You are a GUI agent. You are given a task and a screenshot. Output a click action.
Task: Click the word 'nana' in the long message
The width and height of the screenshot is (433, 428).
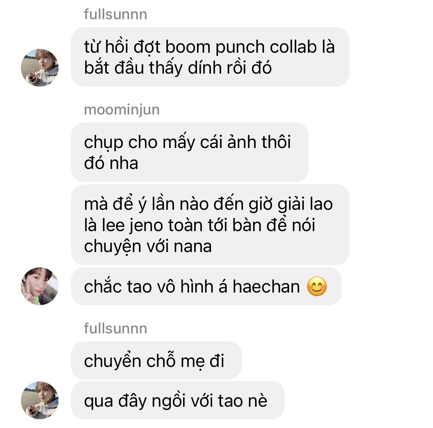pos(193,246)
